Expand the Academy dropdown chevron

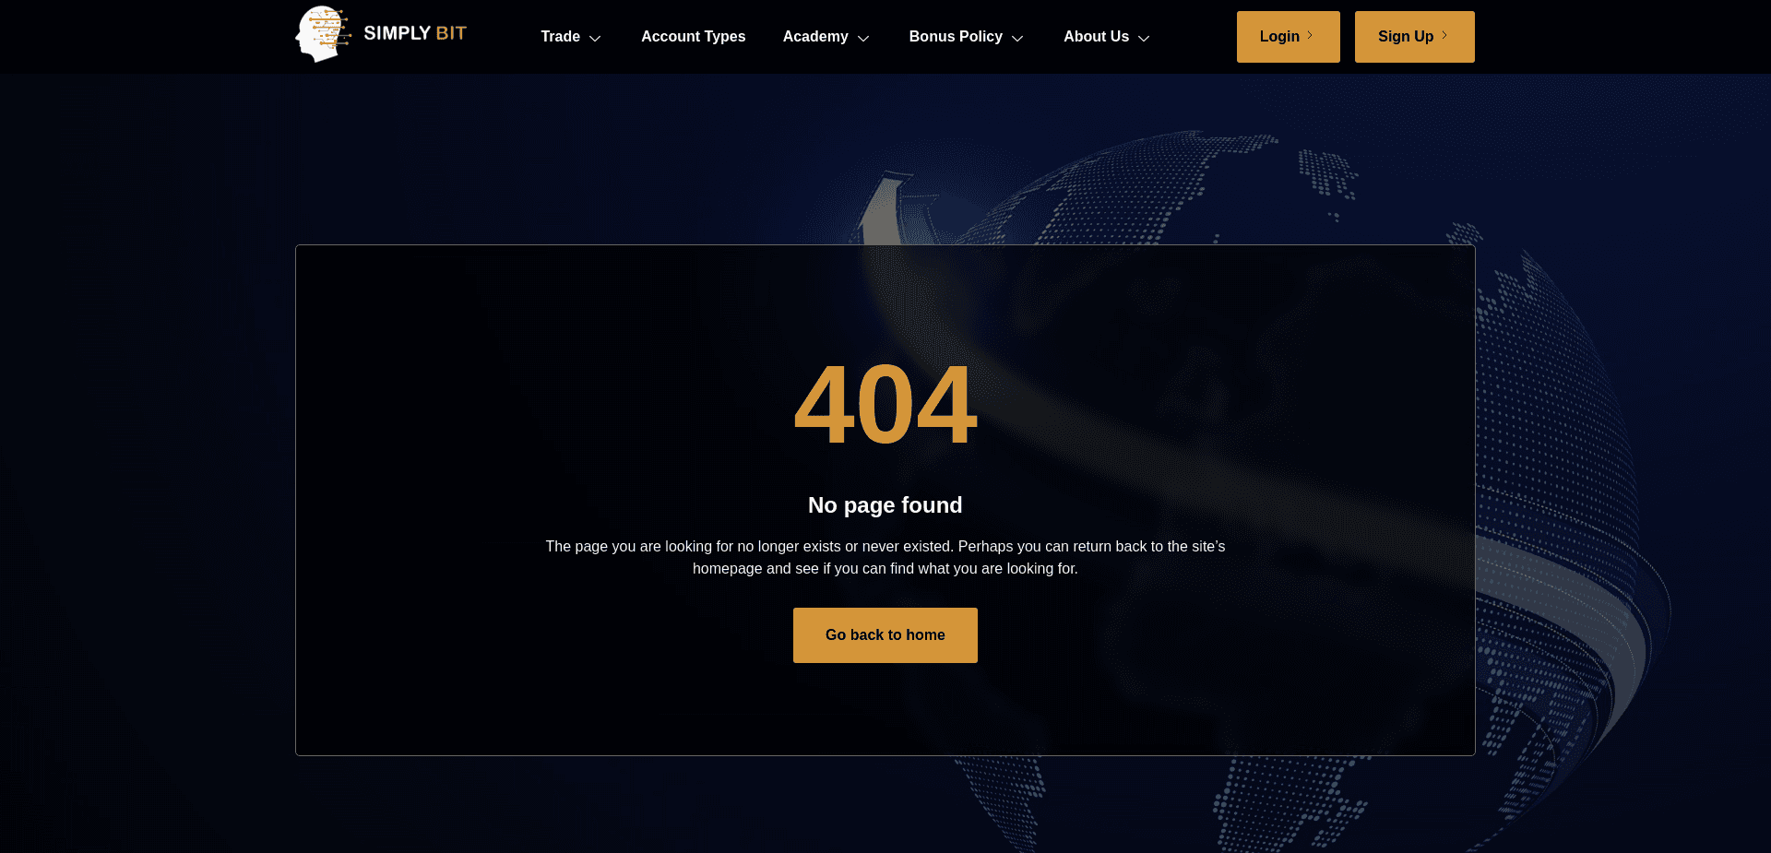(x=863, y=38)
